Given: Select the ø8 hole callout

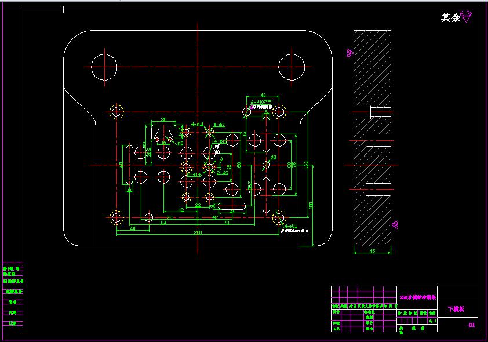Looking at the screenshot, I should click(273, 158).
